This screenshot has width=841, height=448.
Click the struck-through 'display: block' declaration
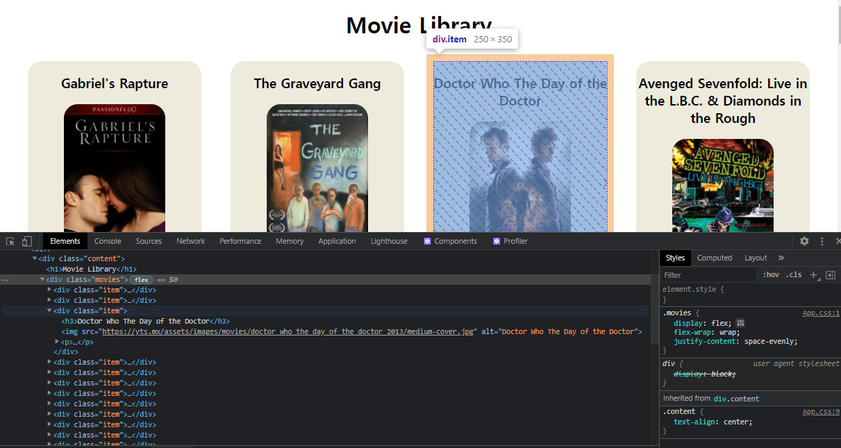point(704,374)
